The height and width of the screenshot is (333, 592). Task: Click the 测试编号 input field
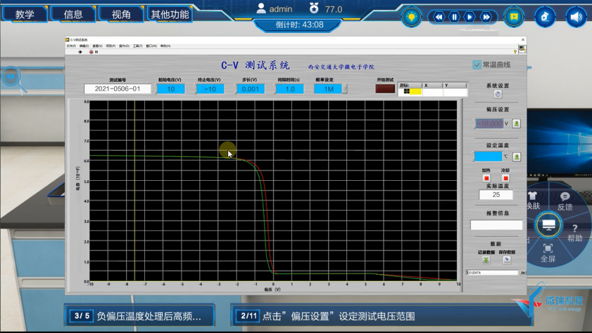pyautogui.click(x=118, y=89)
